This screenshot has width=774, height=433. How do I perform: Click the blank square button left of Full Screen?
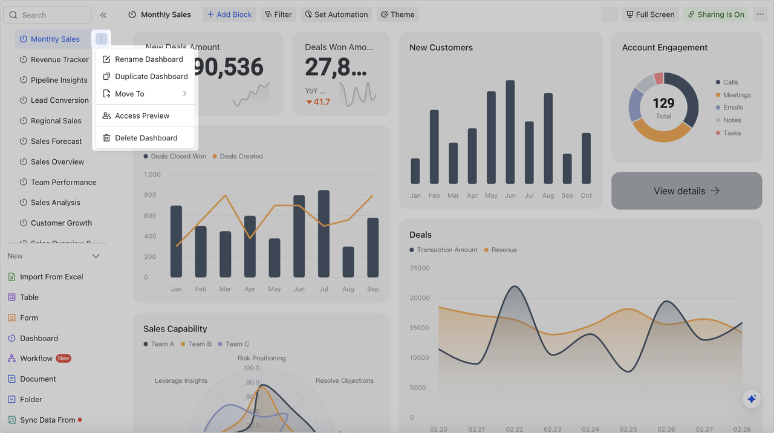(x=610, y=15)
